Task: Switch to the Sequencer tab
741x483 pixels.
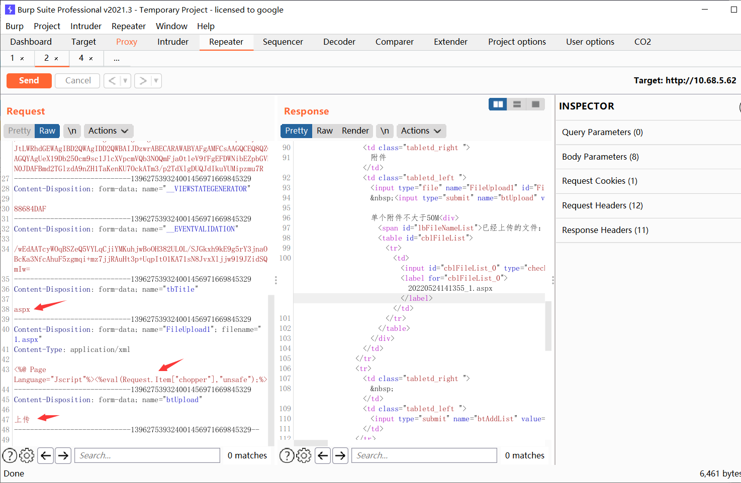Action: pos(283,42)
